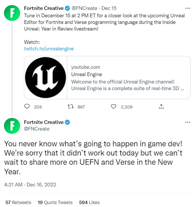
Task: Open the more options menu on first tweet
Action: click(x=188, y=8)
